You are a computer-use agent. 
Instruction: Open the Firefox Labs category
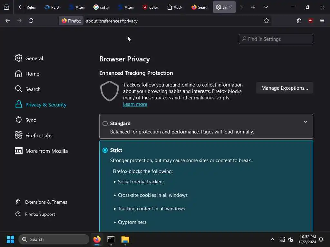[x=34, y=135]
